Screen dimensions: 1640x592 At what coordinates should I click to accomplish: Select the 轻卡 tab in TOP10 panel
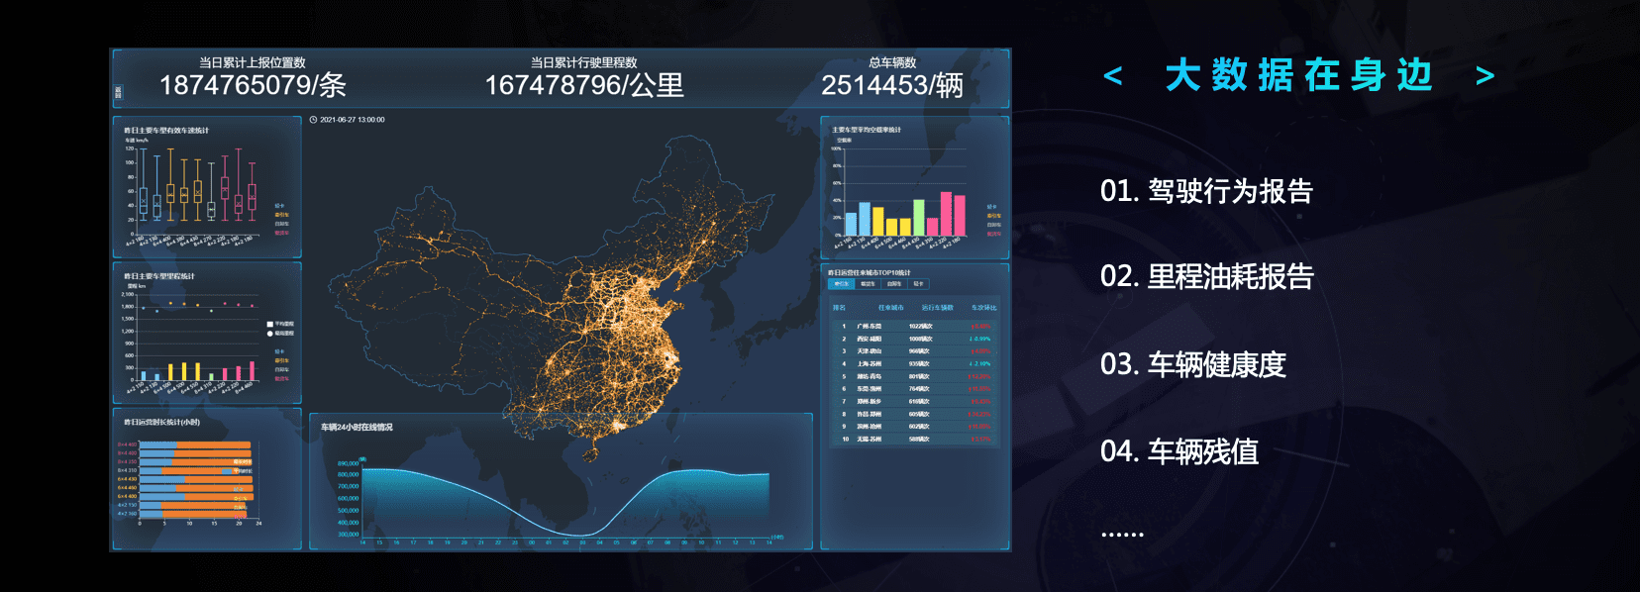[918, 284]
